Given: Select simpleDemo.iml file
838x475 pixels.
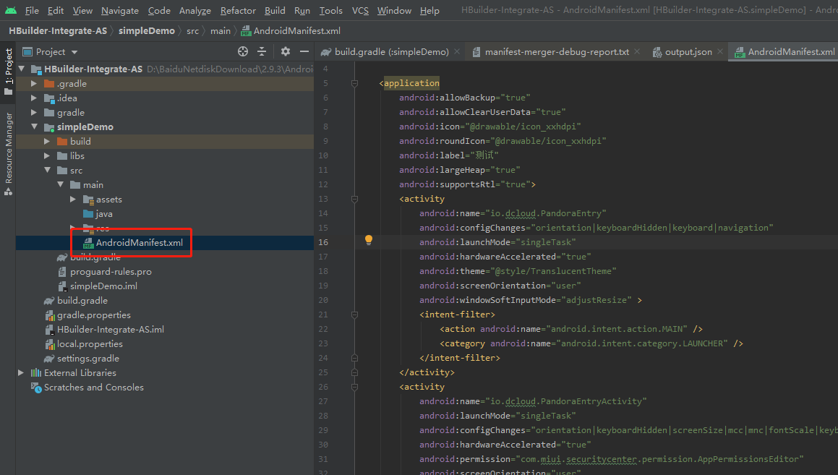Looking at the screenshot, I should (x=98, y=286).
